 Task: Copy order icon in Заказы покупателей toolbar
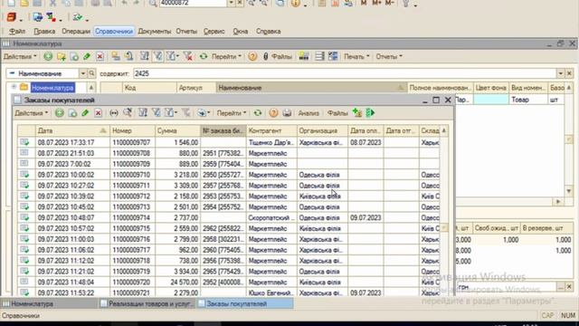(x=72, y=113)
